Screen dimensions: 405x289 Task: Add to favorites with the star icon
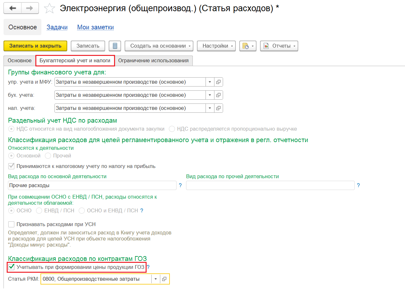click(x=49, y=8)
